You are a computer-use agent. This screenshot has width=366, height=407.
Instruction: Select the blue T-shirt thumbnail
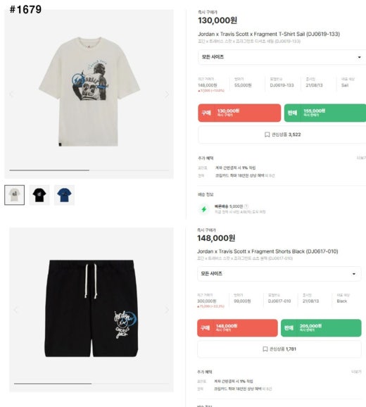click(64, 195)
